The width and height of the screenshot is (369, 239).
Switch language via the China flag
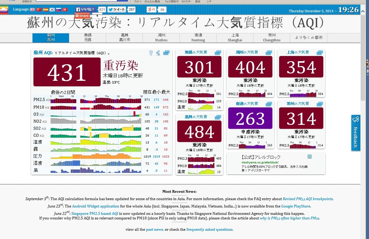pos(39,9)
